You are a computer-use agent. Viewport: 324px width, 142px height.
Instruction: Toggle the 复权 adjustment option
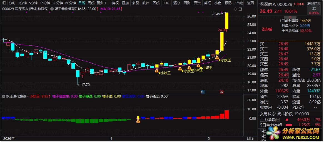[x=115, y=3]
